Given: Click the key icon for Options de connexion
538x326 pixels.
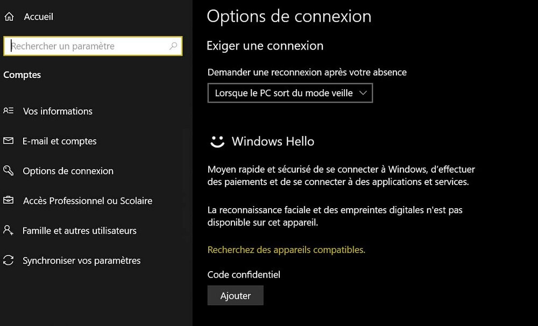Looking at the screenshot, I should pyautogui.click(x=8, y=171).
